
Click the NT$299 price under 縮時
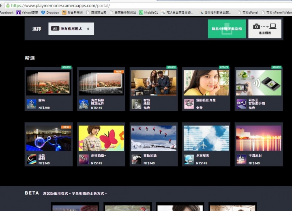point(44,108)
